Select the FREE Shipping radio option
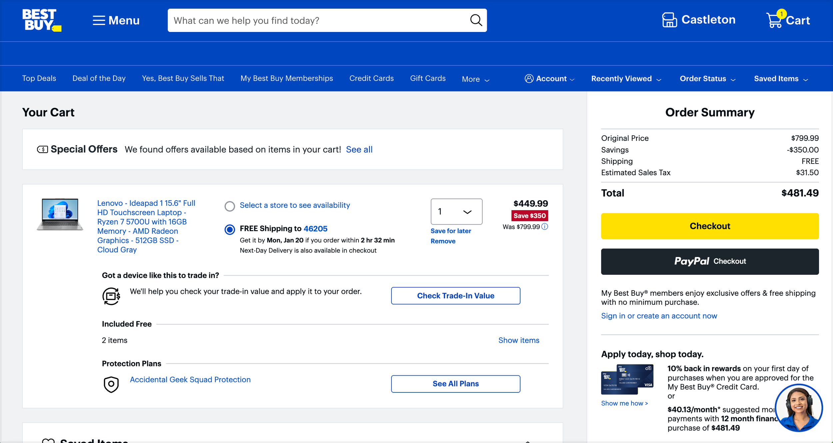 point(230,229)
